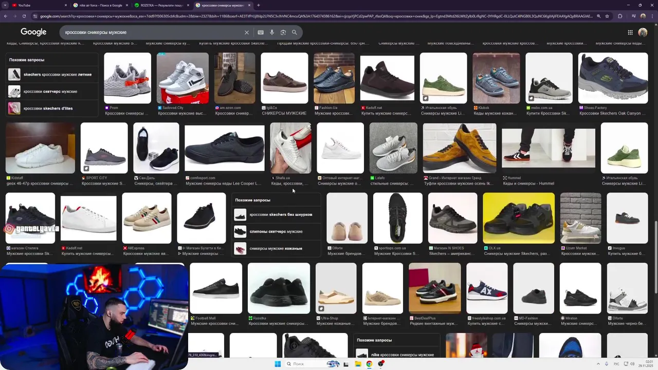This screenshot has height=370, width=658.
Task: Choose related query слипоны скетчерс мужские
Action: (277, 231)
